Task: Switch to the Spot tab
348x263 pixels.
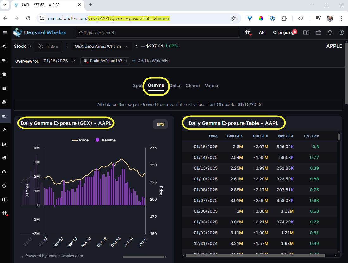Action: point(138,85)
